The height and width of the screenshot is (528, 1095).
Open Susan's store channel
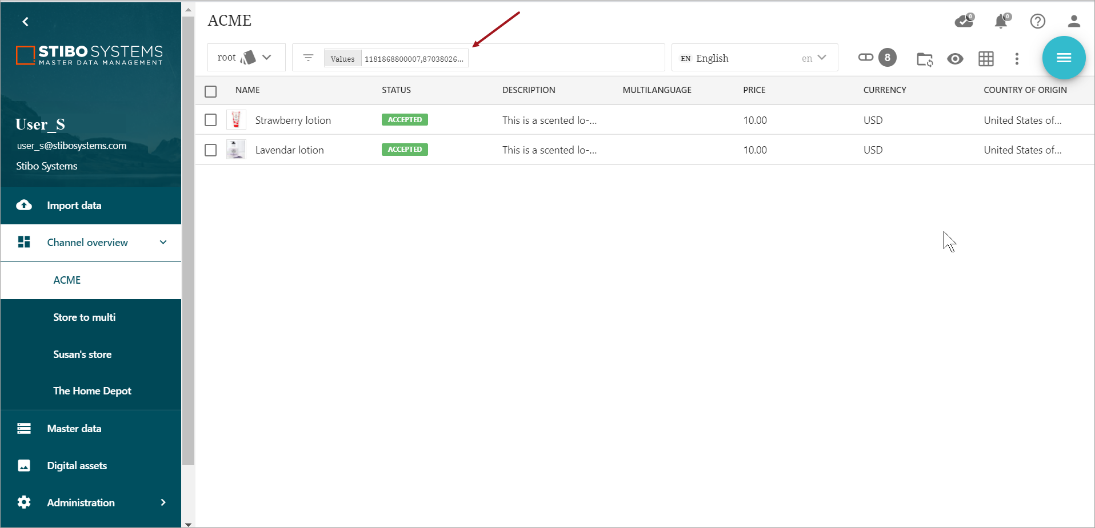(x=82, y=354)
